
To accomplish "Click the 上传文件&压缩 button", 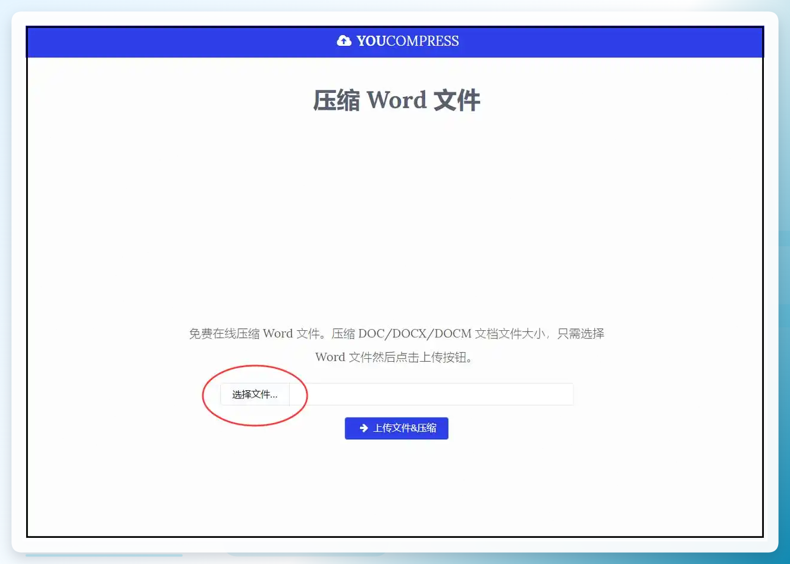I will point(397,428).
